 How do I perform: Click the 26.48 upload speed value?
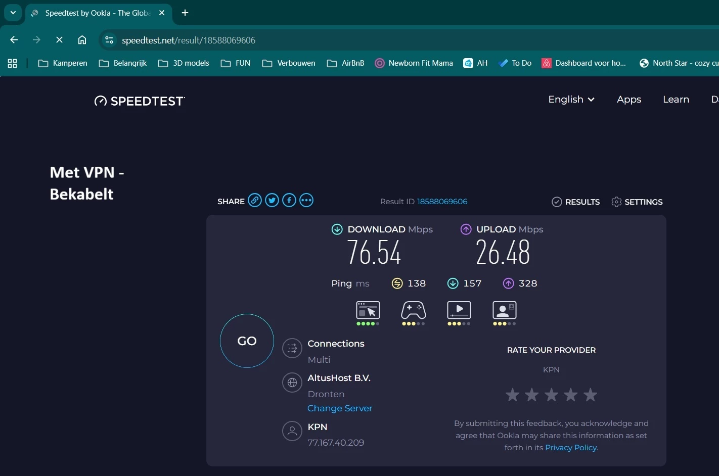(503, 253)
